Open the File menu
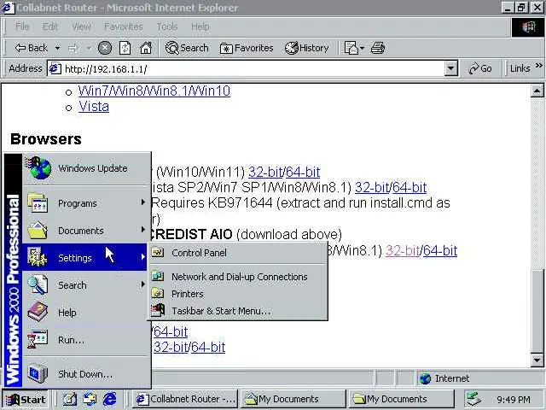The width and height of the screenshot is (546, 410). click(22, 26)
